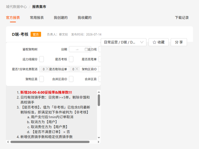Viewport: 199px width, 149px height.
Task: Click the 发布时间 2026-07-14 text
Action: 86,35
